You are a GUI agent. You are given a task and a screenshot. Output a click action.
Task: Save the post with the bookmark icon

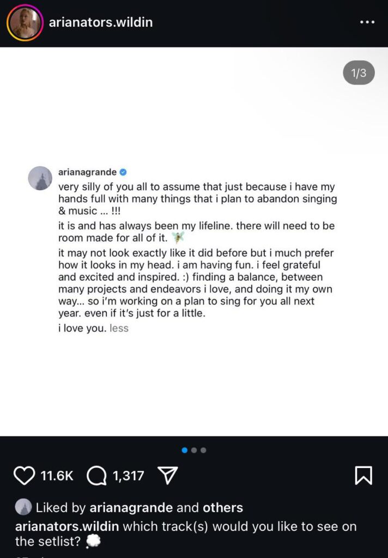click(x=363, y=475)
